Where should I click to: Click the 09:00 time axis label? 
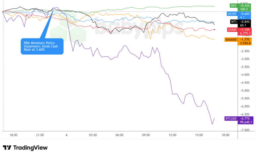pos(146,135)
